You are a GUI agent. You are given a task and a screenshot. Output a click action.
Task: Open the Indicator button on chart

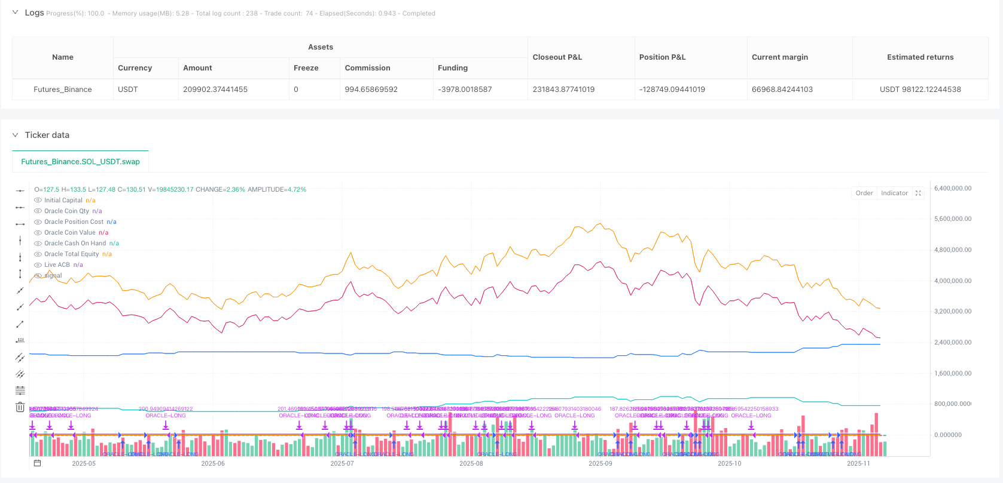(x=894, y=193)
